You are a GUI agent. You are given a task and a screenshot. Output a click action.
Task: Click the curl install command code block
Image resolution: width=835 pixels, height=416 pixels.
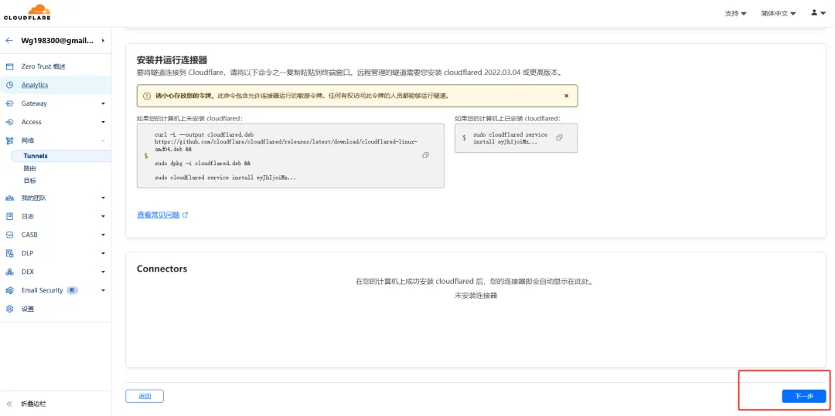(290, 156)
